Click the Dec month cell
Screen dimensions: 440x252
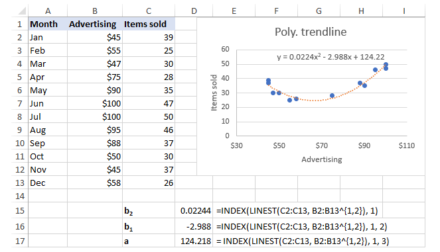point(48,183)
